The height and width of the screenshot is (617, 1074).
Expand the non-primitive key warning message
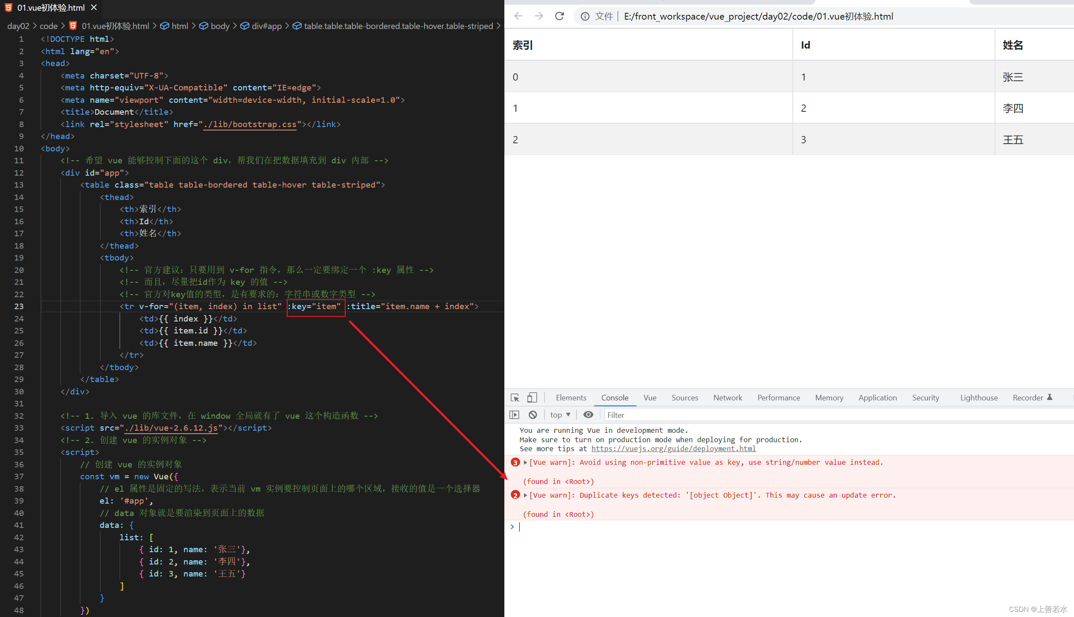coord(526,462)
